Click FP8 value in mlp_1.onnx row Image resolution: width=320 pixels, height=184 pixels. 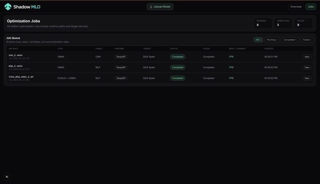(x=231, y=68)
